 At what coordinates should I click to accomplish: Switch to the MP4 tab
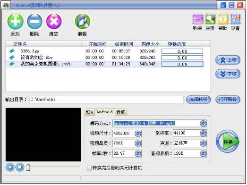point(89,112)
